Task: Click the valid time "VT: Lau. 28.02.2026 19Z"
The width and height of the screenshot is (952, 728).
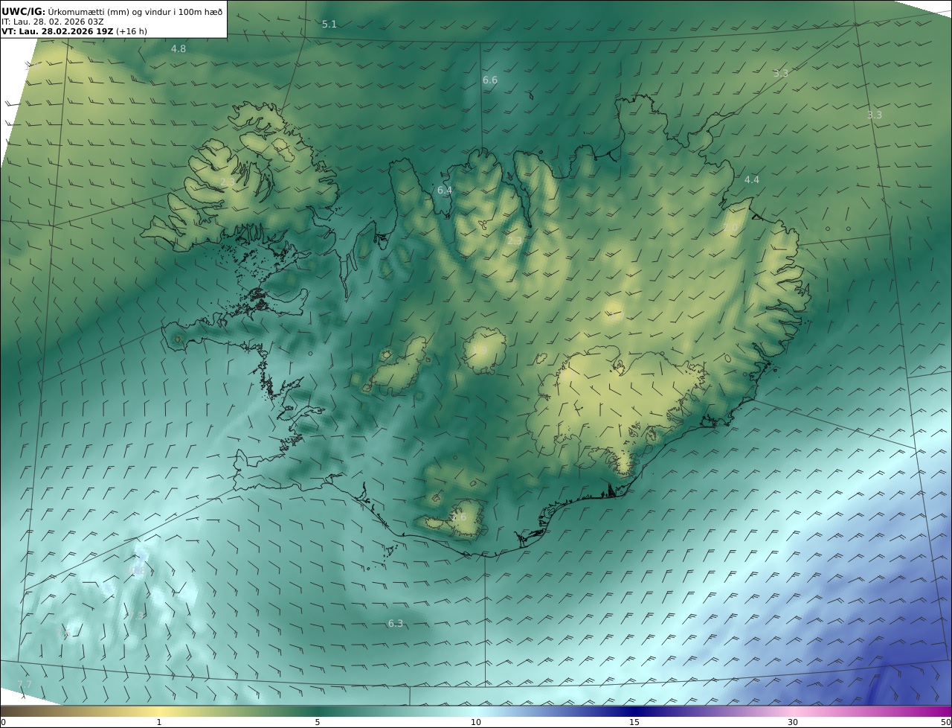Action: click(x=57, y=31)
